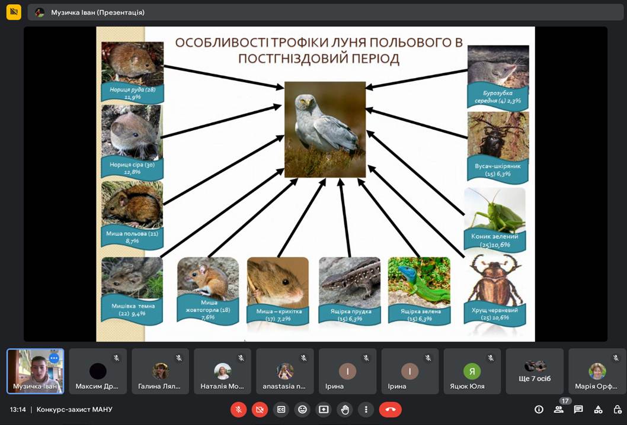Click the shared presentation slide
This screenshot has height=425, width=627.
[x=314, y=183]
